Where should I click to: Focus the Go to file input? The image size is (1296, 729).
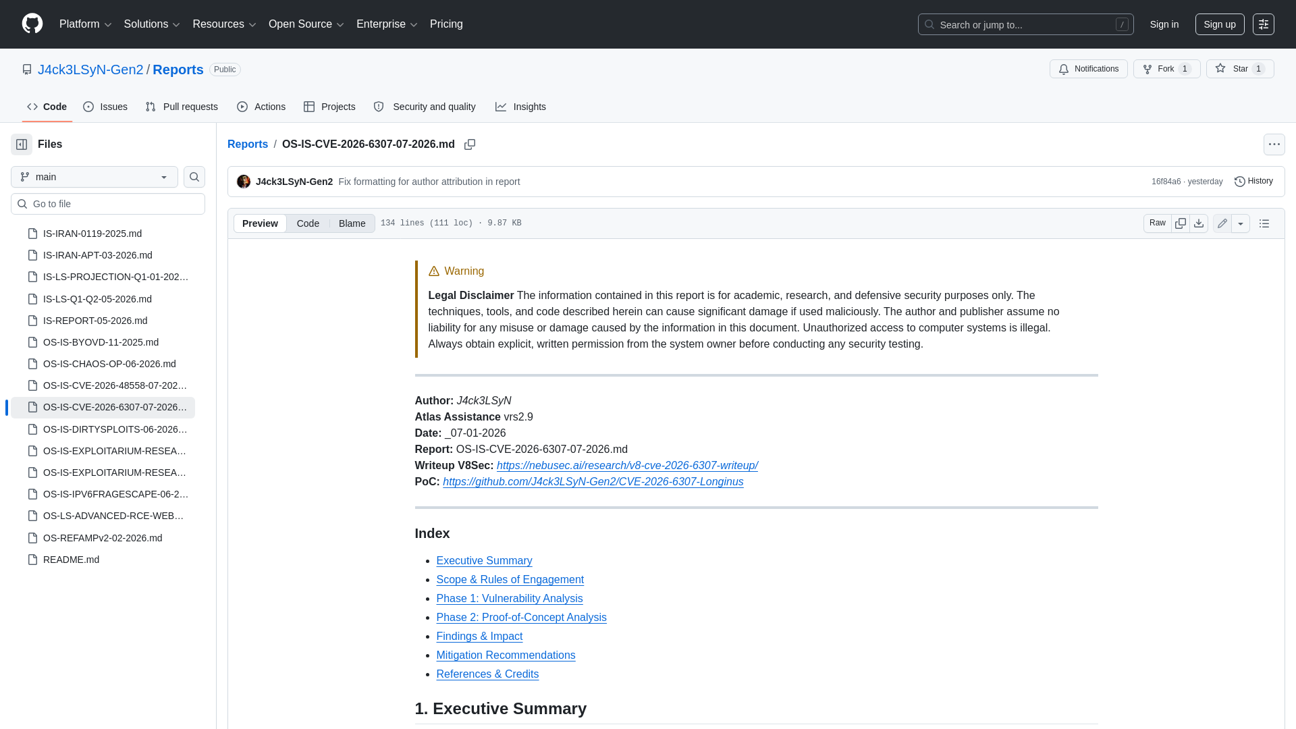(108, 204)
